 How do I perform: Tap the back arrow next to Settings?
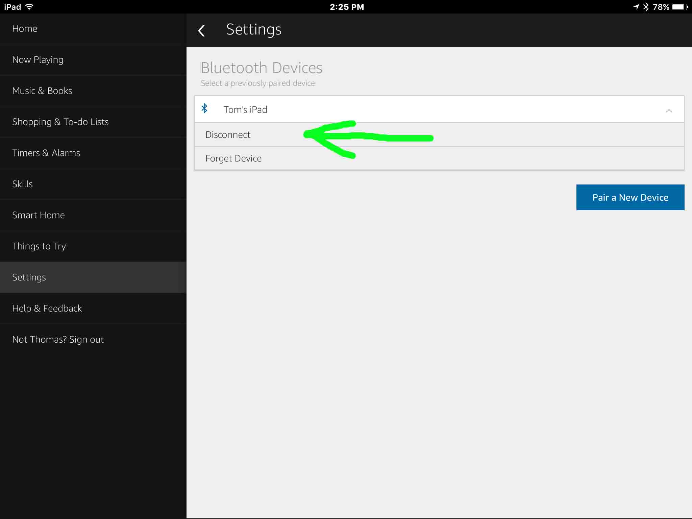point(202,30)
